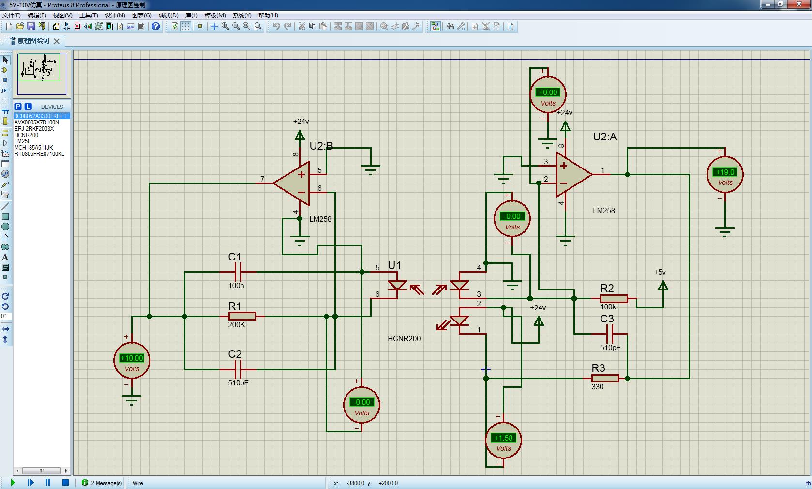This screenshot has height=489, width=812.
Task: Open the 视图(V) menu
Action: click(x=62, y=15)
